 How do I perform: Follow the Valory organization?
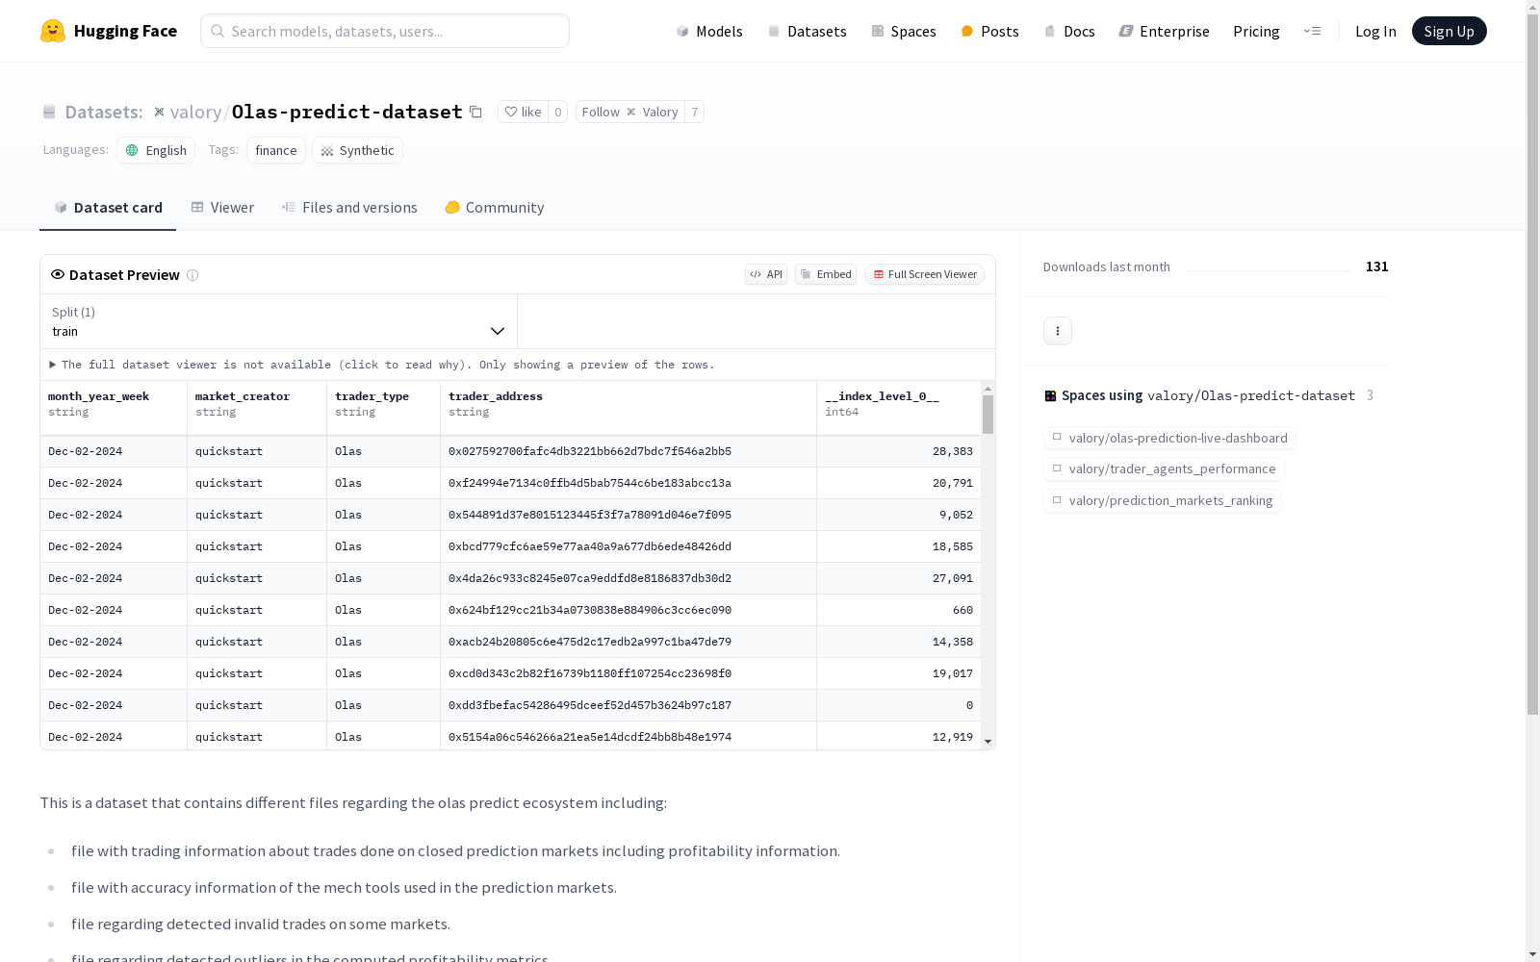(x=630, y=112)
